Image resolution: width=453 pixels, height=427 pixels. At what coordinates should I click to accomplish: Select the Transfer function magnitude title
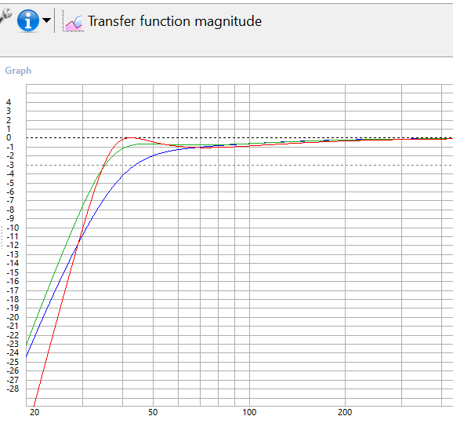(175, 21)
